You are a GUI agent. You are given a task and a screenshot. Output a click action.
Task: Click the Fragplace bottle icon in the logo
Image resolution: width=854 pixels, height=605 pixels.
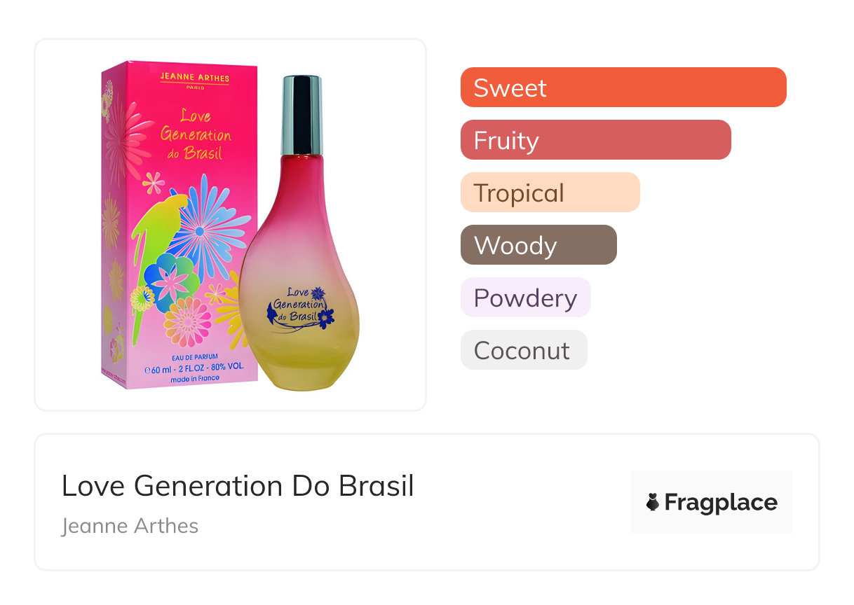(653, 502)
